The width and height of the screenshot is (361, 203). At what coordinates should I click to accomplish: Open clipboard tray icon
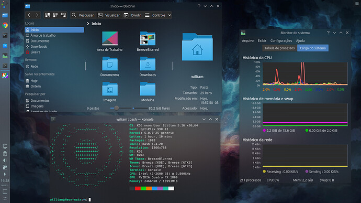[x=5, y=153]
